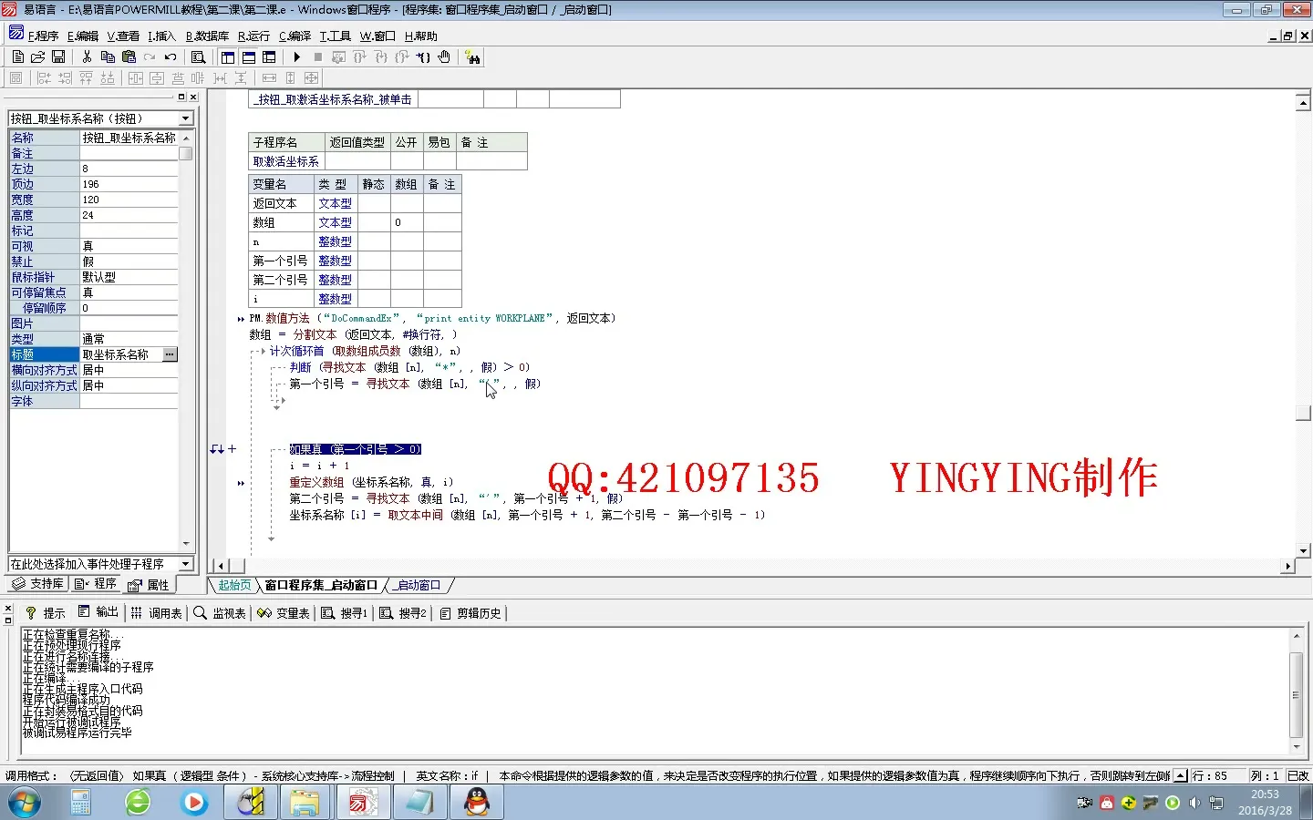
Task: Switch to the _启动窗口 tab
Action: point(419,585)
